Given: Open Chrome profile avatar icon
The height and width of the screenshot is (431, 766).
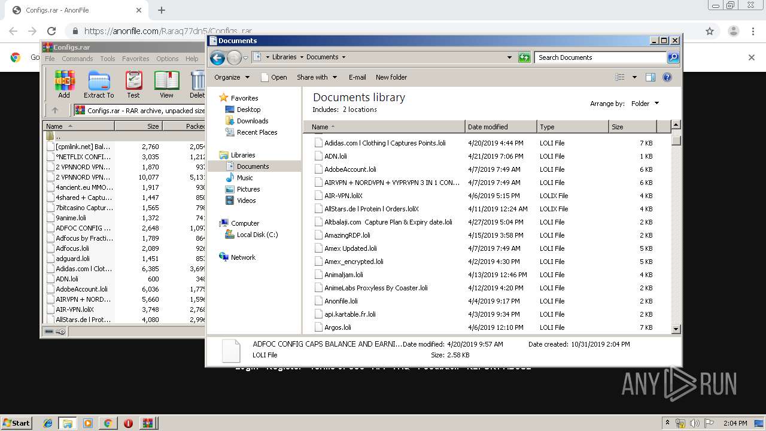Looking at the screenshot, I should pyautogui.click(x=734, y=31).
